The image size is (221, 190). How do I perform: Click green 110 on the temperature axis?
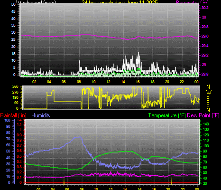click(206, 140)
